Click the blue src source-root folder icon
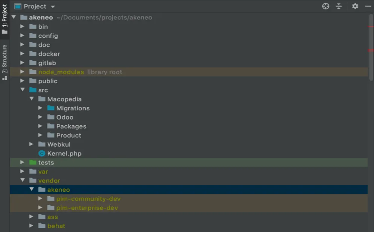This screenshot has height=232, width=374. tap(33, 90)
